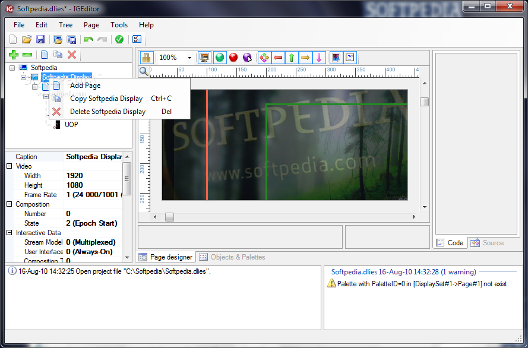Toggle the purple sphere state button
This screenshot has height=348, width=528.
click(247, 58)
